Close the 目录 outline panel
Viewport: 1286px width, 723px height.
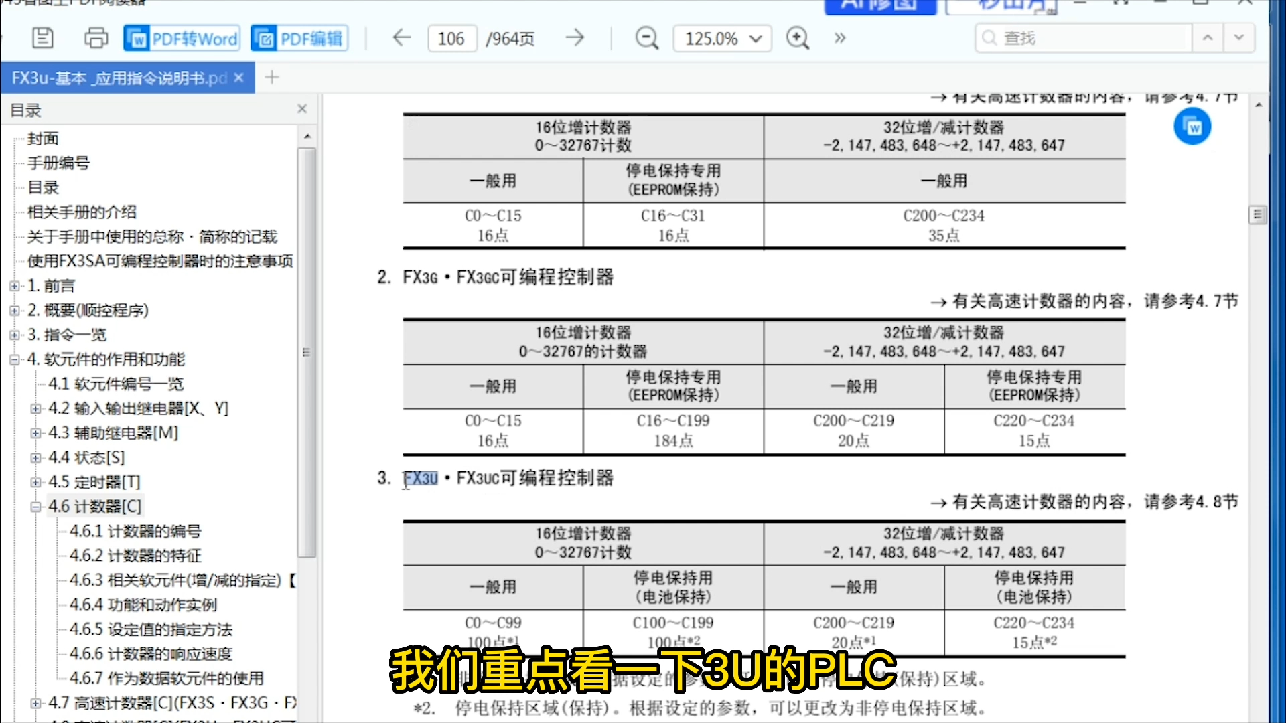tap(302, 109)
